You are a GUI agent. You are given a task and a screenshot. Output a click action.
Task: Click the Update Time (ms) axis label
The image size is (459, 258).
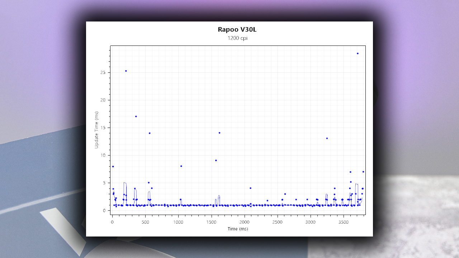click(96, 130)
